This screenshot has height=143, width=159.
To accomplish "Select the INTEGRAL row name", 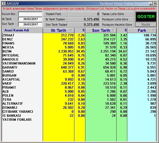I will [11, 55].
